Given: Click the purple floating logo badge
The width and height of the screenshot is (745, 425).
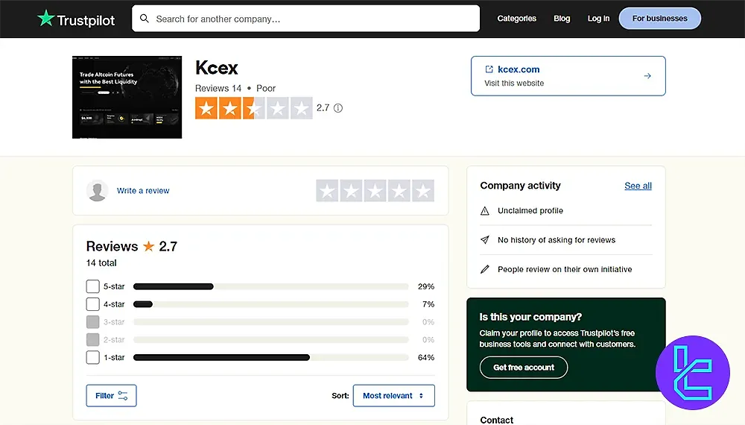Looking at the screenshot, I should point(692,373).
